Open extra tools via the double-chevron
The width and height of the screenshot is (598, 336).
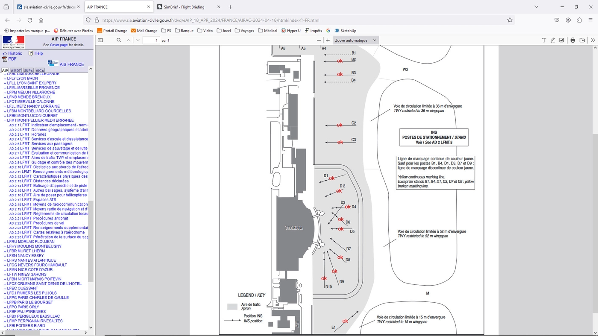593,40
